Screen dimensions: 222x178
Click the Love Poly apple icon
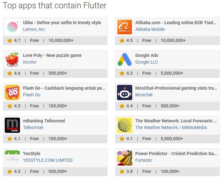coord(12,60)
